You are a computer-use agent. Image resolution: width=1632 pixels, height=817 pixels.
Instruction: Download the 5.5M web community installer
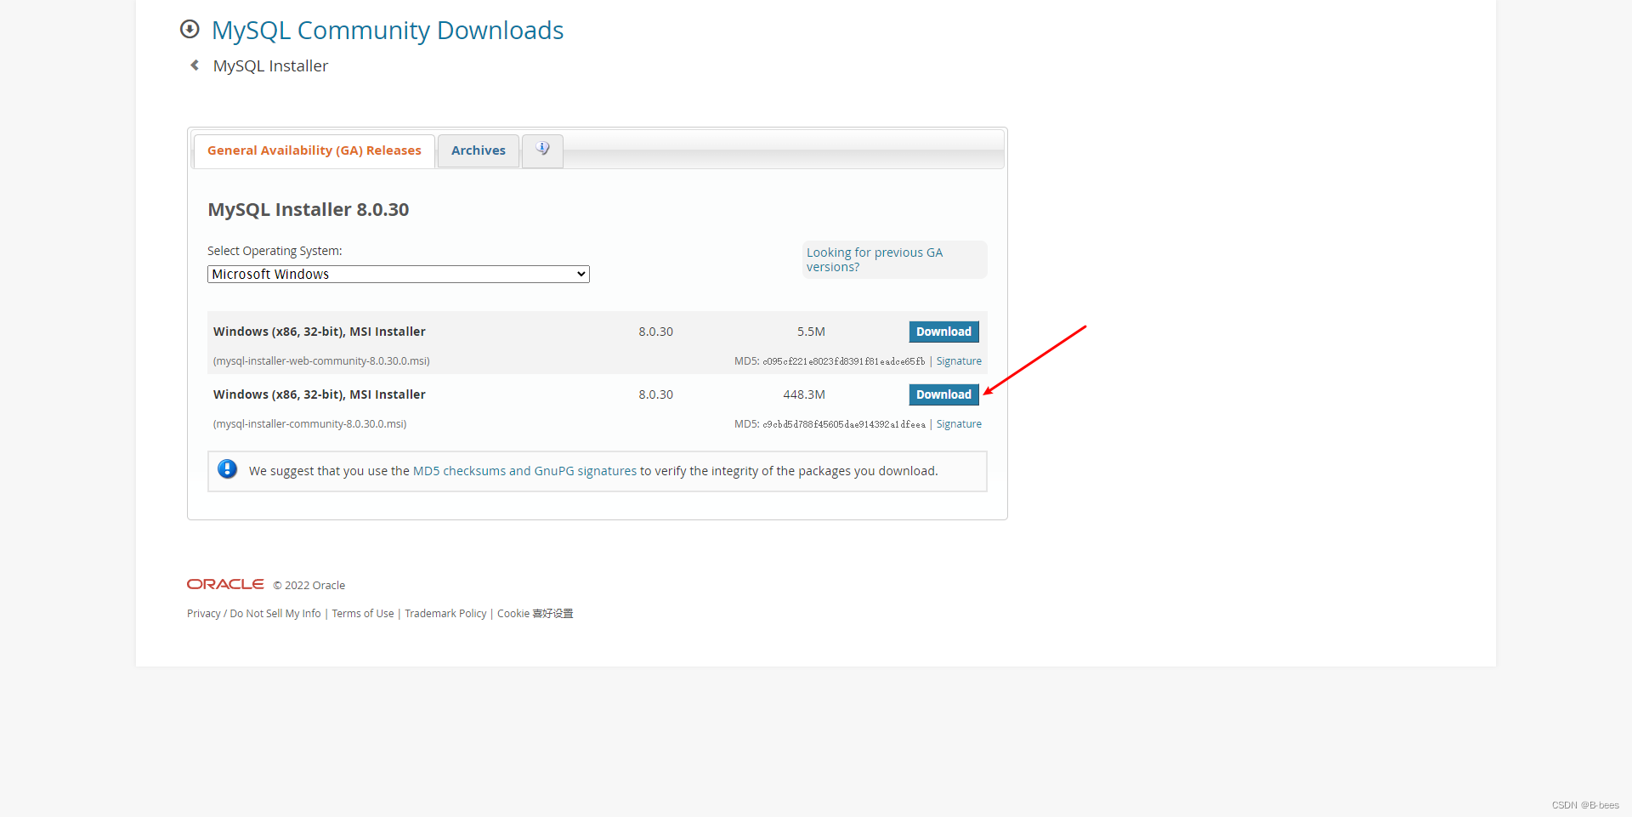[943, 332]
